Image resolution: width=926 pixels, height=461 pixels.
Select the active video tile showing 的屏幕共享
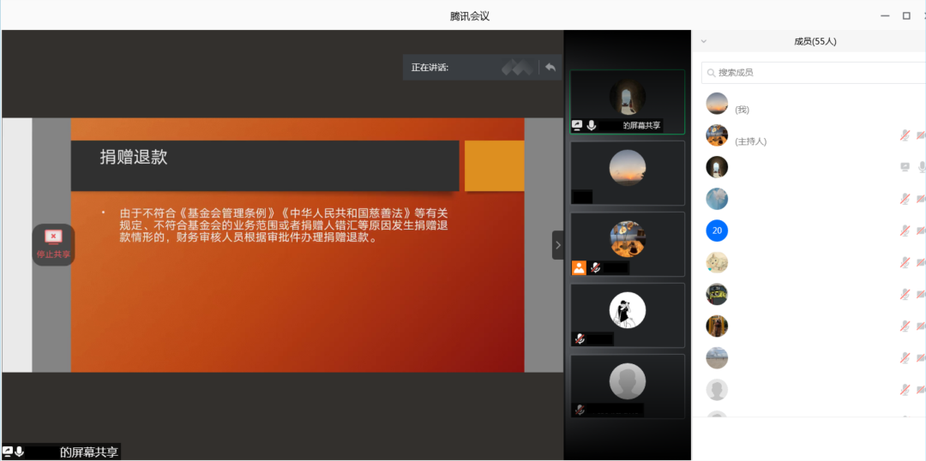(x=628, y=101)
